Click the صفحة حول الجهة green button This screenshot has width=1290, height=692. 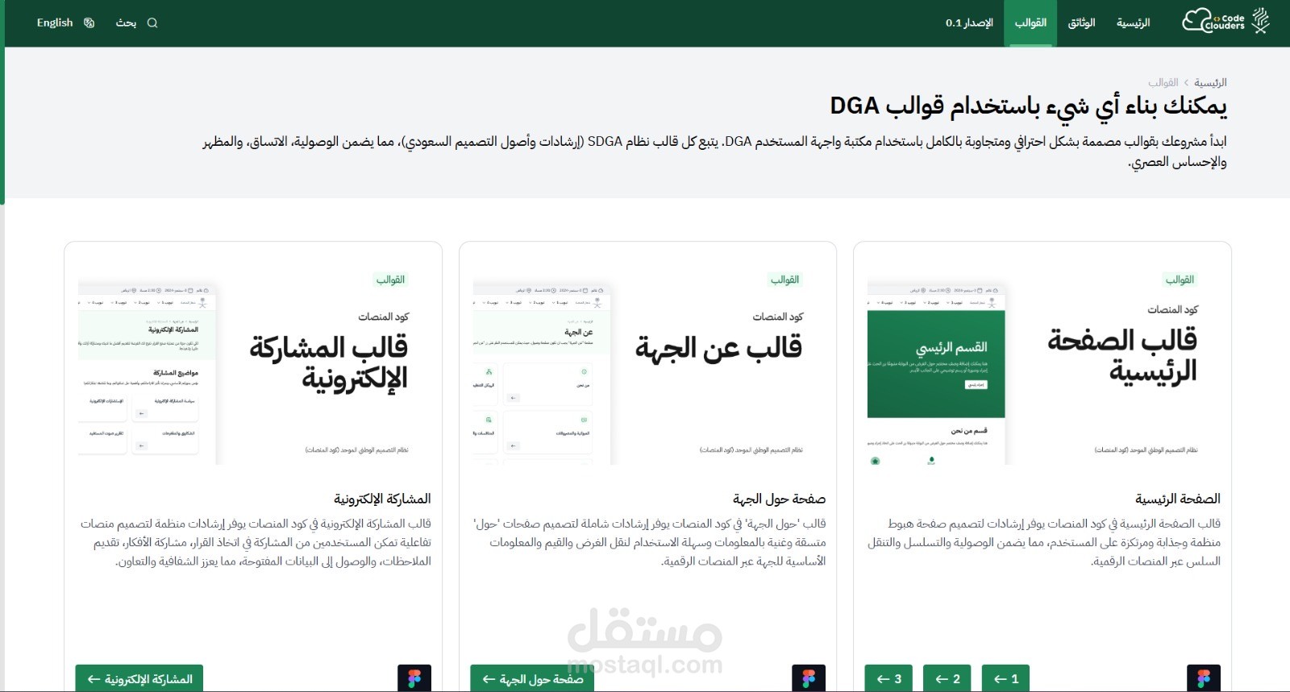[532, 678]
